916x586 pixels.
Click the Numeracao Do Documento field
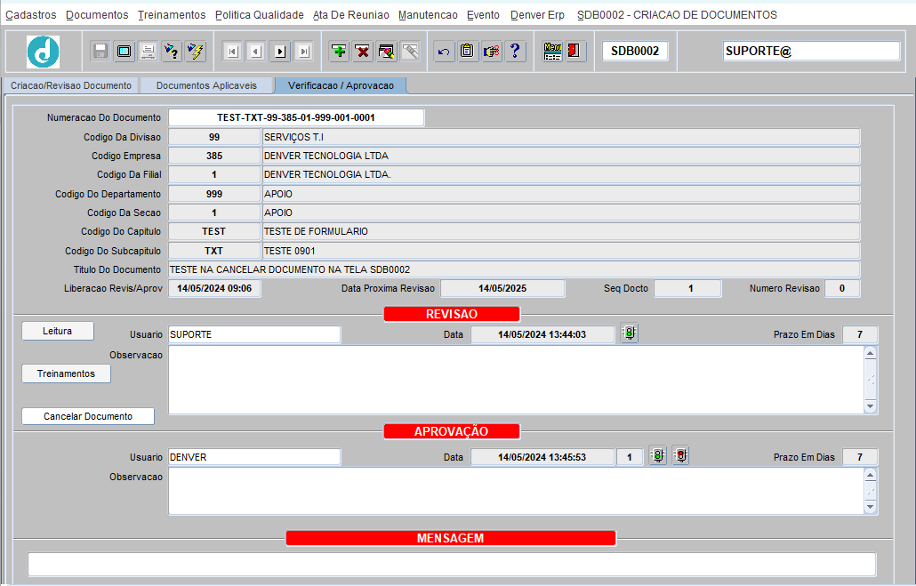tap(296, 117)
